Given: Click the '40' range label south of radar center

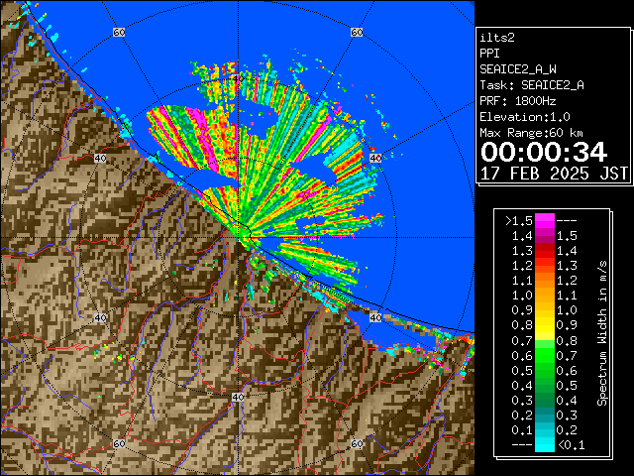Looking at the screenshot, I should point(238,397).
